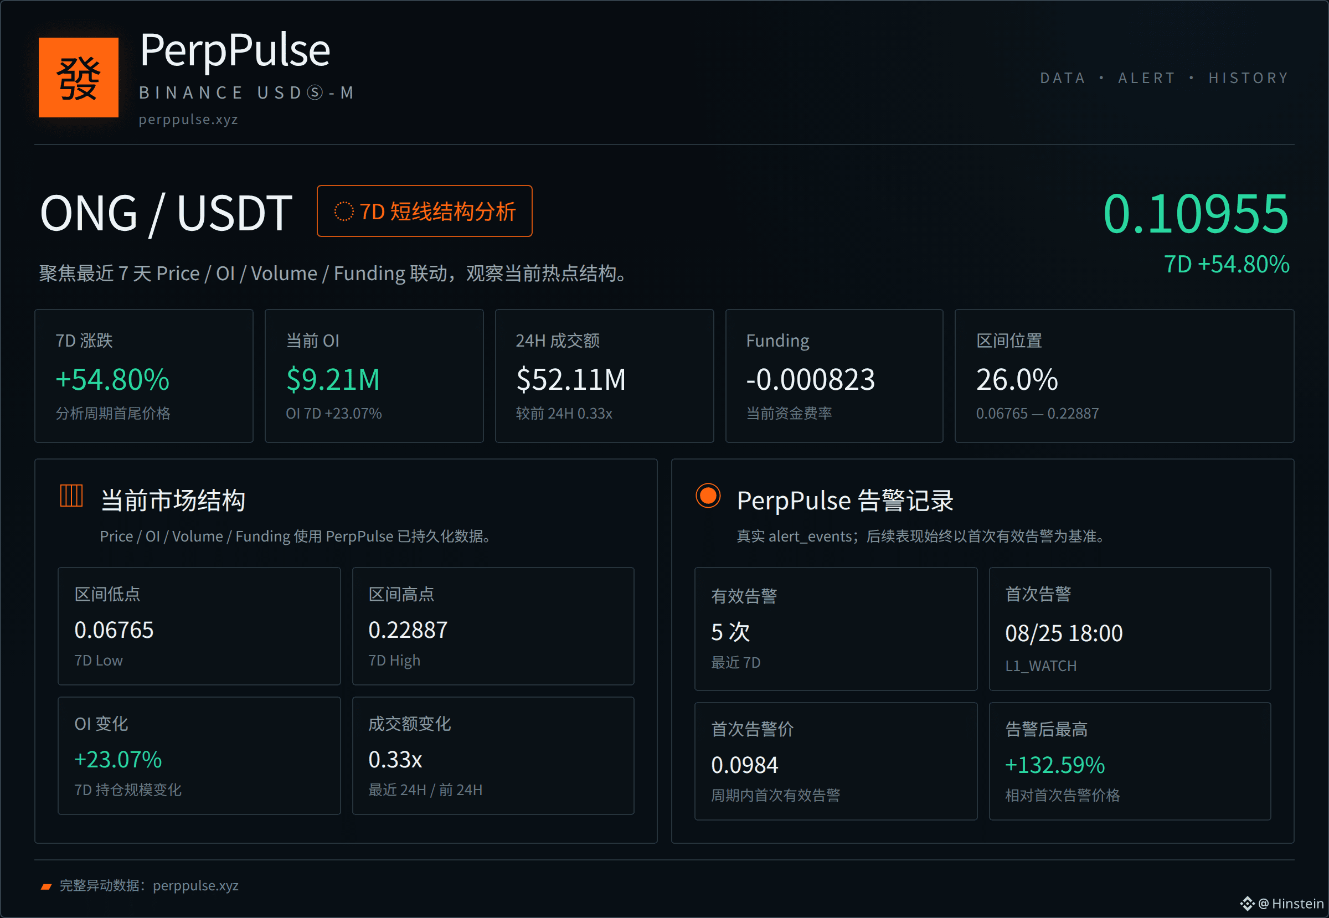This screenshot has width=1329, height=918.
Task: Click the 7D 涨跌 card label
Action: point(84,341)
